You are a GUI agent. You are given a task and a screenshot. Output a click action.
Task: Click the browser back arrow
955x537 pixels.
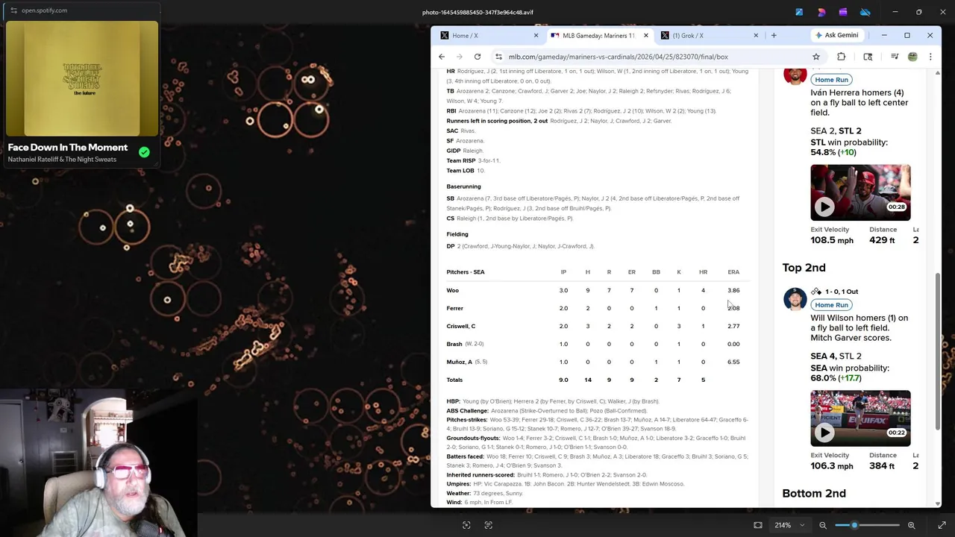(442, 57)
